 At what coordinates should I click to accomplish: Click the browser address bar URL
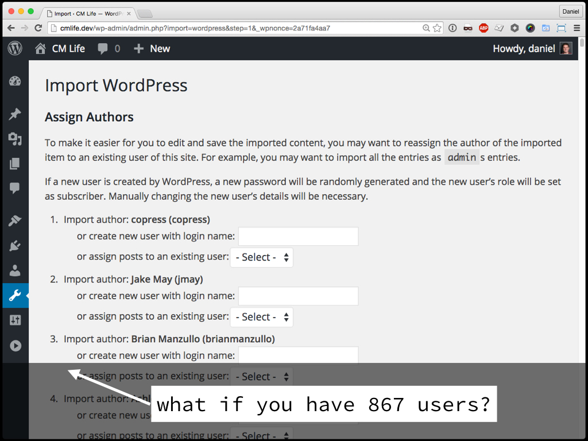(195, 28)
